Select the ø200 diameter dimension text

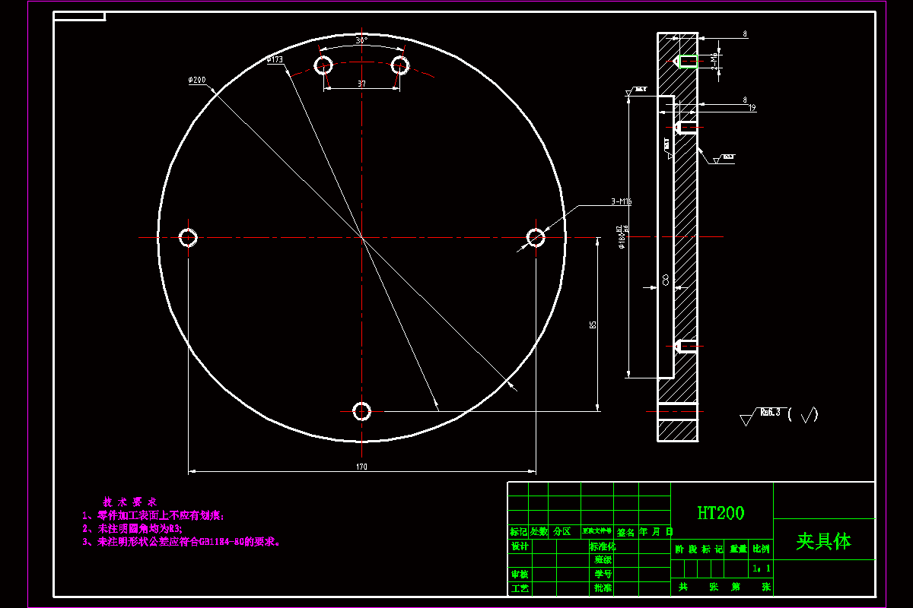coord(196,80)
